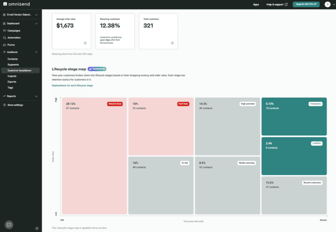
Task: Click the Campaigns icon
Action: (4, 30)
